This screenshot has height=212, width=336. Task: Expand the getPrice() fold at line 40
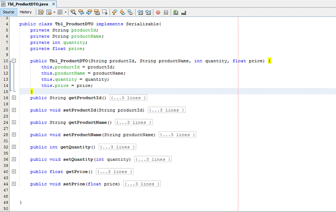coord(13,172)
